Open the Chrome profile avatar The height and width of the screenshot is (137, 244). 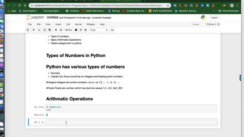click(232, 5)
